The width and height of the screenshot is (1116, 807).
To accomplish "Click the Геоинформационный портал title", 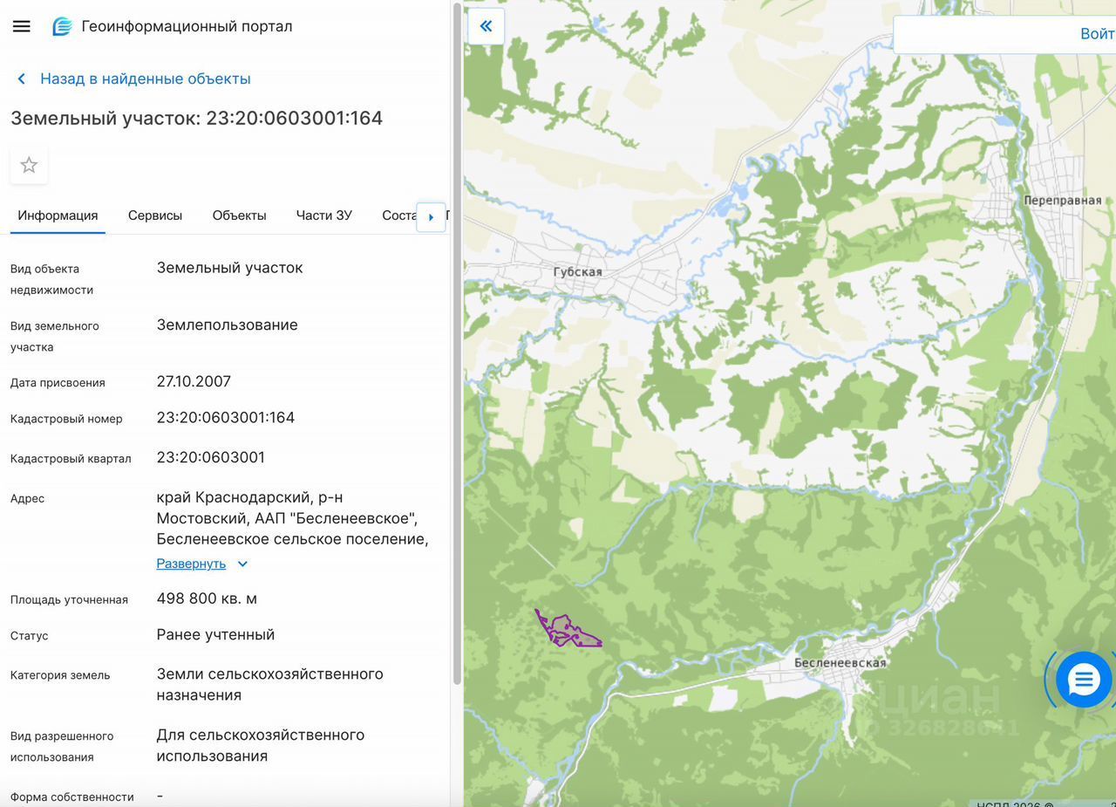I will point(187,26).
